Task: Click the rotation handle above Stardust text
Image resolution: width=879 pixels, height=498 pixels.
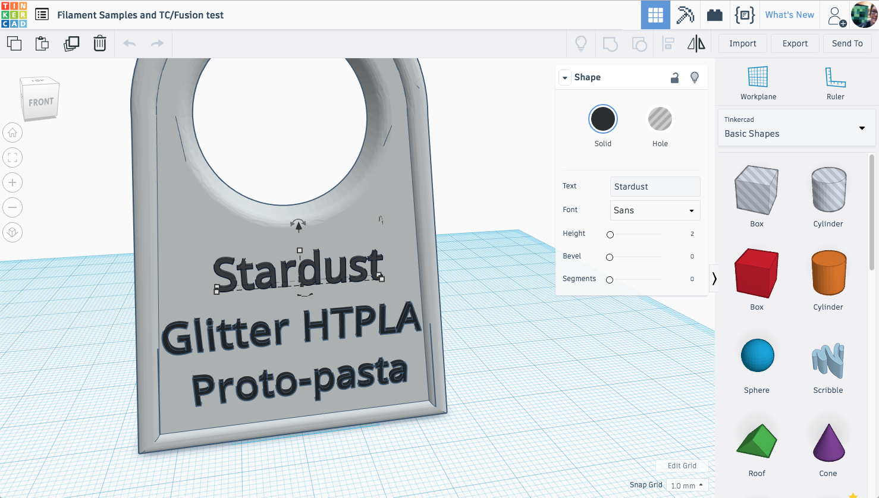Action: (x=299, y=225)
